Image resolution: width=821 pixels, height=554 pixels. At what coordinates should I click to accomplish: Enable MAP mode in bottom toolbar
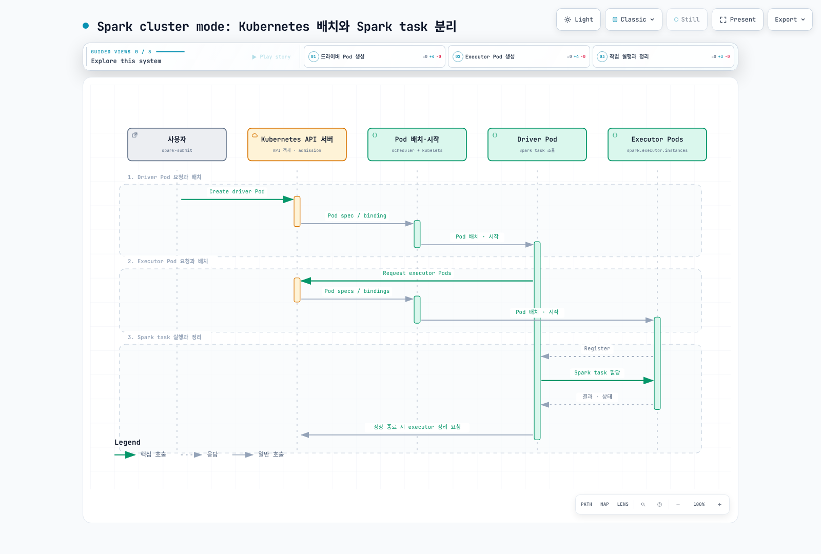click(x=605, y=504)
